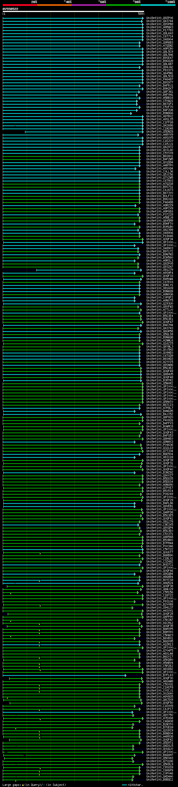Viewport: 178px width, 787px height.
Task: Select the UniRef100_O81278 label
Action: (160, 522)
